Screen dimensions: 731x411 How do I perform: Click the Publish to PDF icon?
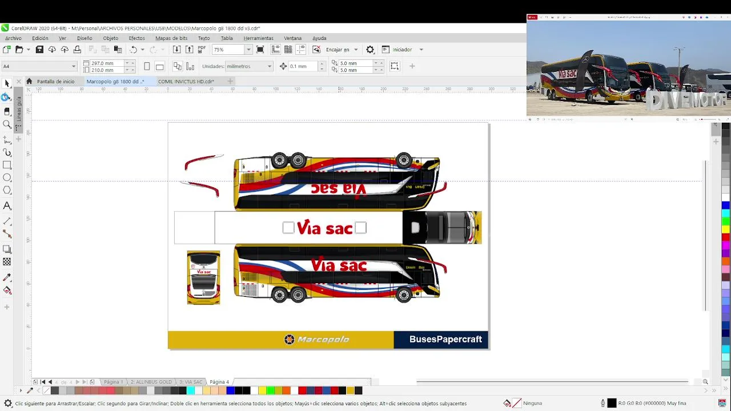(202, 50)
